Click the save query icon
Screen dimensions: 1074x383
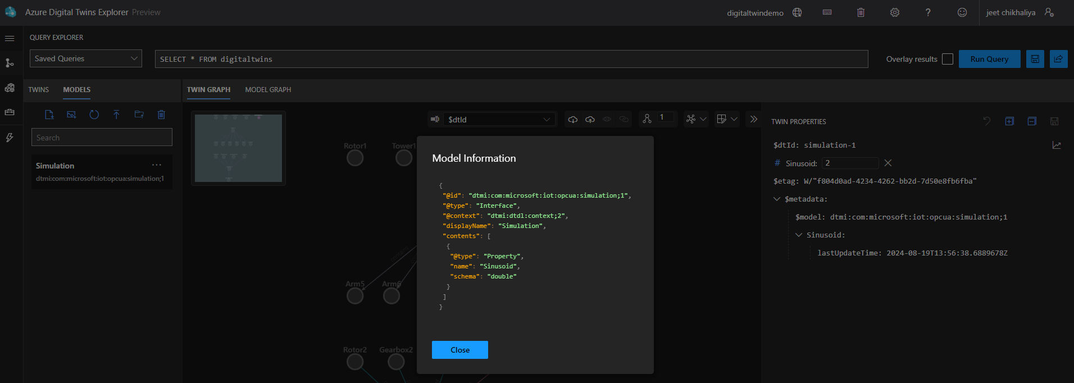click(1035, 59)
